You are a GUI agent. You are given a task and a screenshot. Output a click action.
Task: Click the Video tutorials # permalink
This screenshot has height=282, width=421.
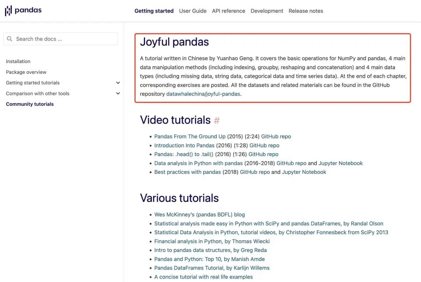pos(217,120)
